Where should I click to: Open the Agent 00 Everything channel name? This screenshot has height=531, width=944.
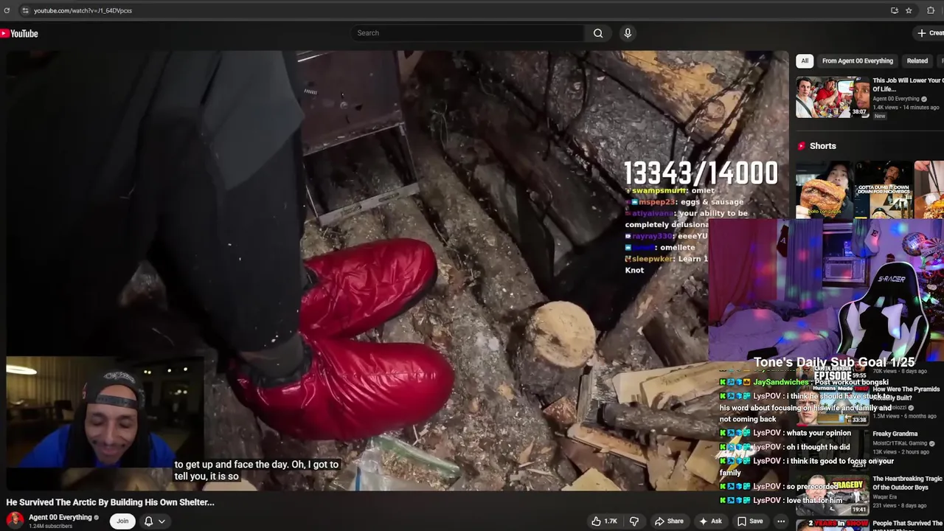coord(60,518)
